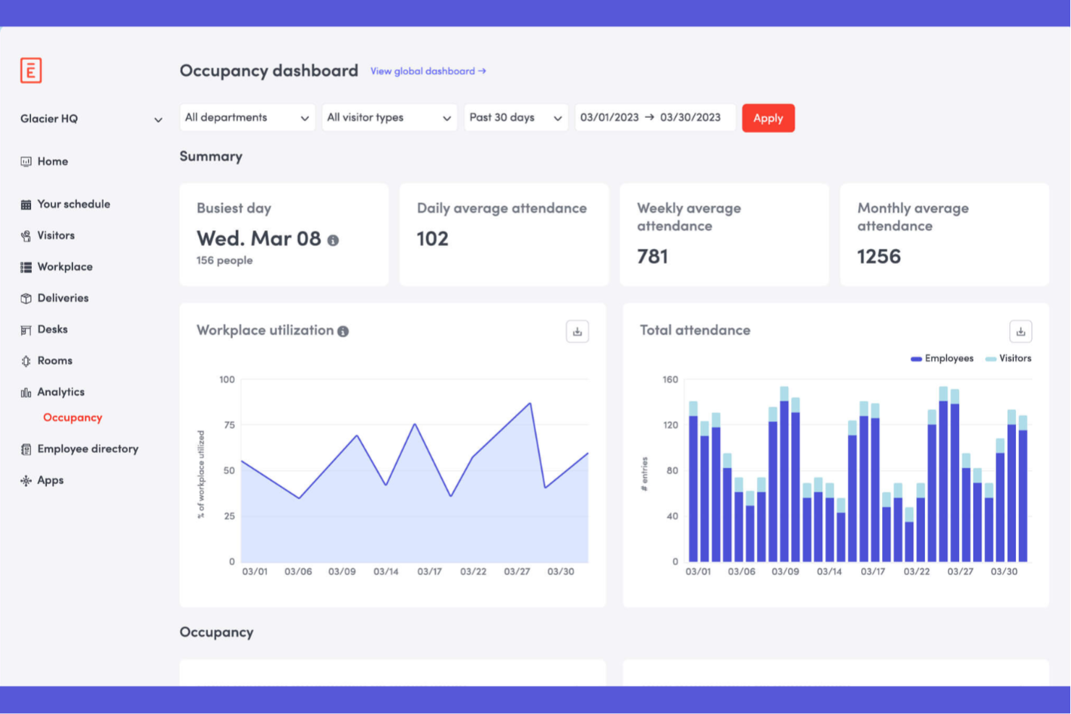Click the Occupancy section heading below charts

[x=216, y=632]
